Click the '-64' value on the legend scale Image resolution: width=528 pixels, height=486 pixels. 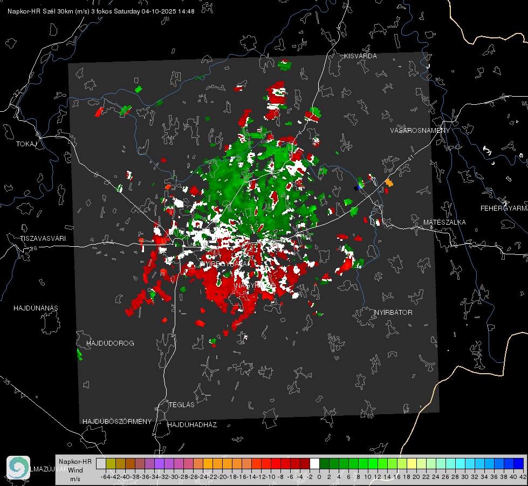105,477
